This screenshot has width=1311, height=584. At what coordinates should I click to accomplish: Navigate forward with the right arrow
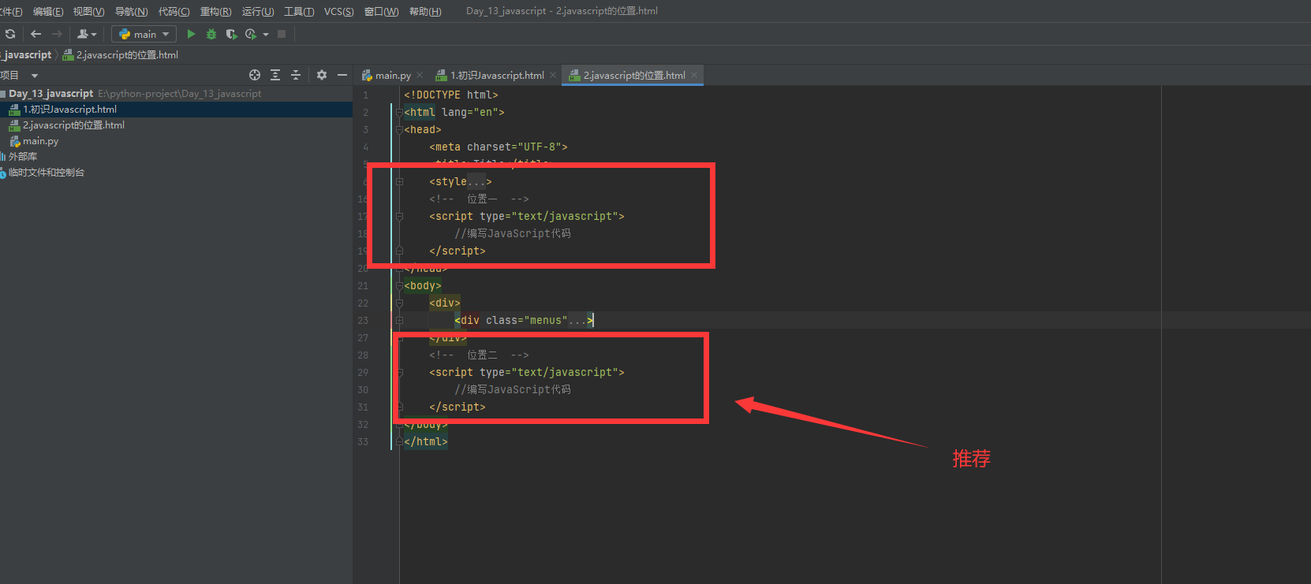tap(57, 34)
